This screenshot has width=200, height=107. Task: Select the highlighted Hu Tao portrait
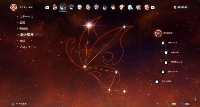[x=63, y=7]
